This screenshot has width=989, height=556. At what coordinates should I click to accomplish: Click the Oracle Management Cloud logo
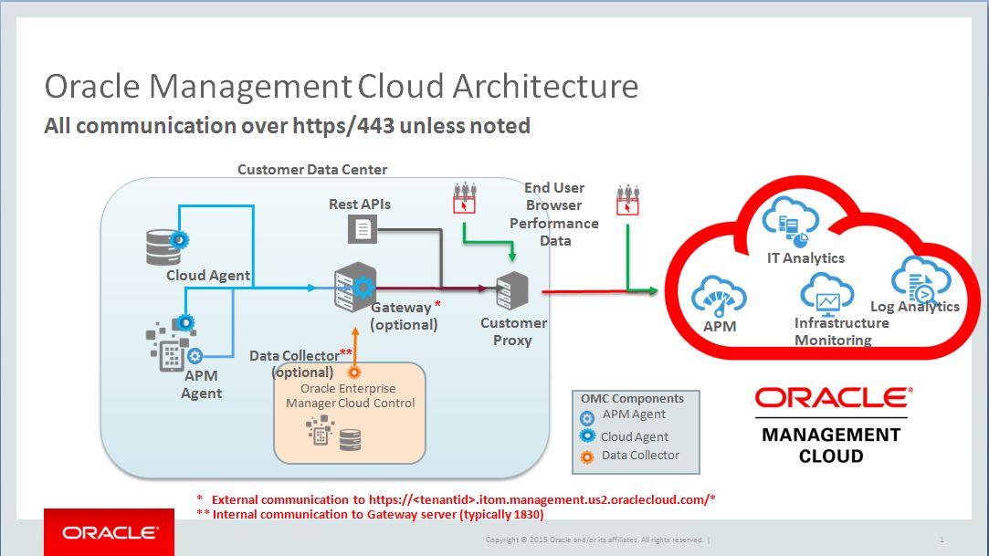tap(831, 426)
